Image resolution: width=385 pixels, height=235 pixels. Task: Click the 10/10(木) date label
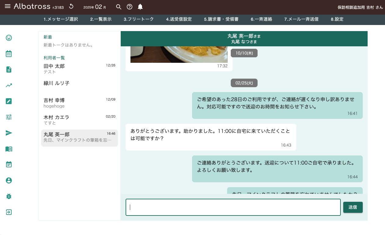coord(244,53)
